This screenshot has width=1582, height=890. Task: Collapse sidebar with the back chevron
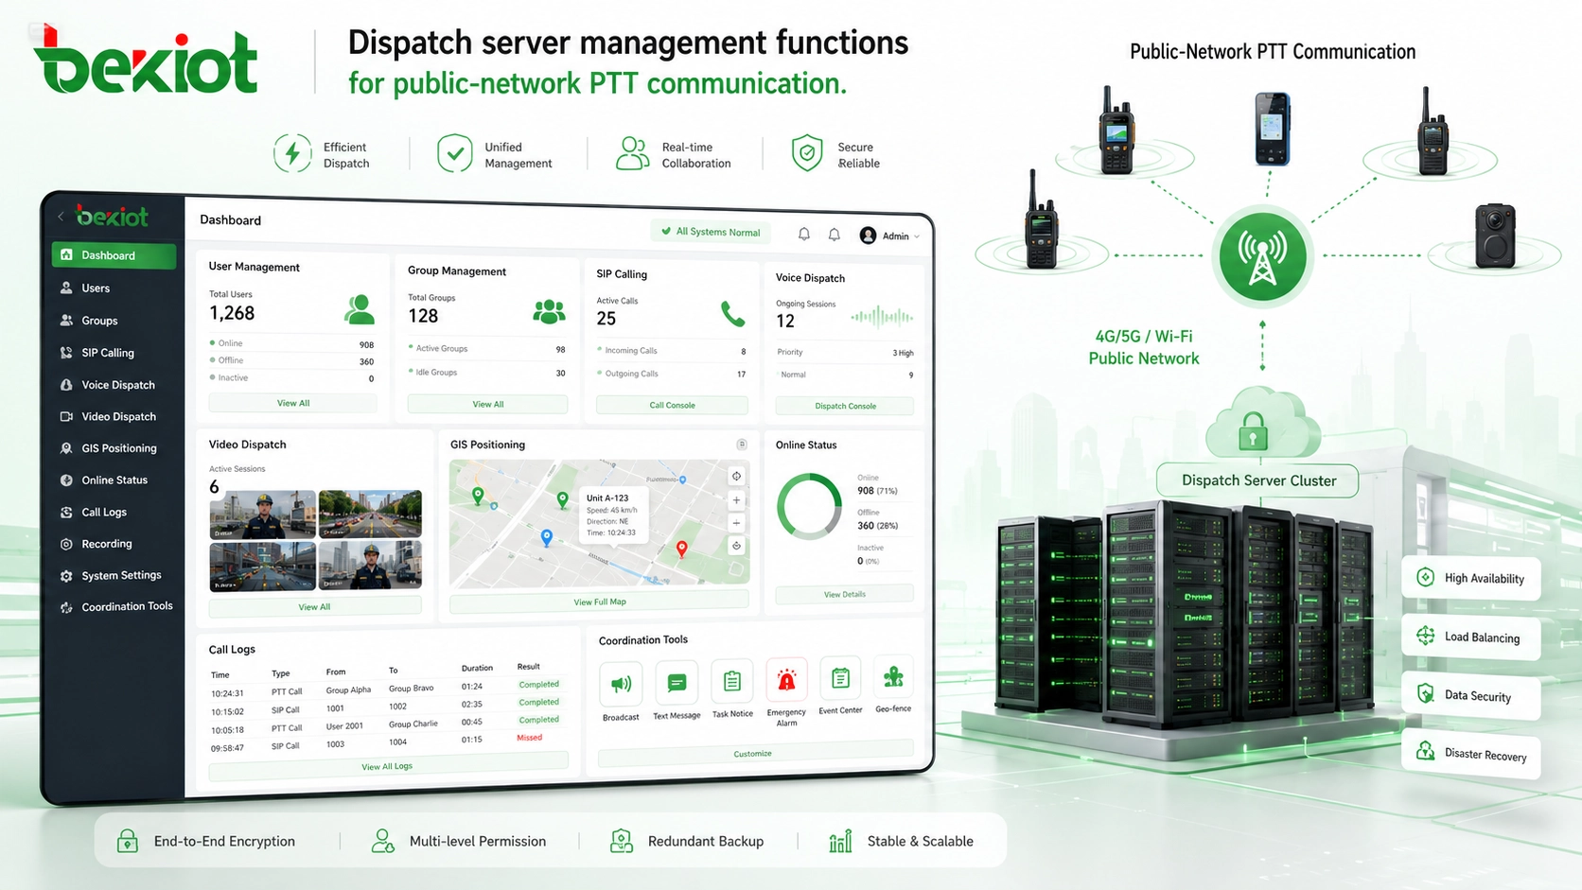61,217
